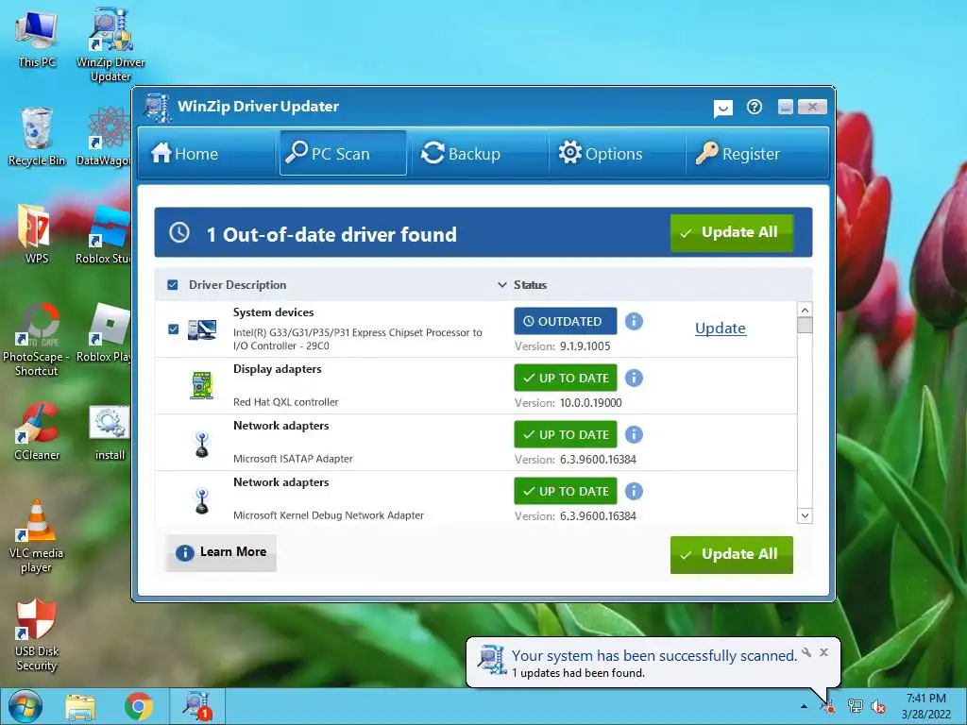Go to the Options tab
967x725 pixels.
[x=600, y=154]
